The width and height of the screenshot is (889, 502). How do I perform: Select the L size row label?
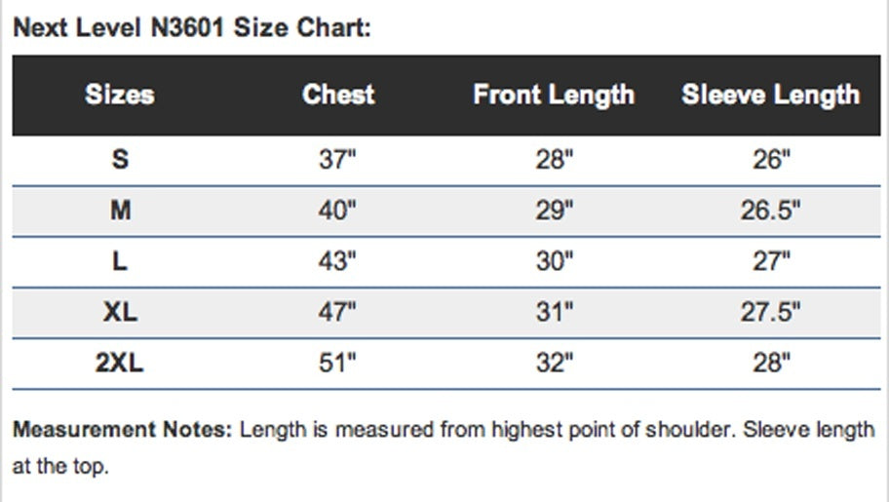120,261
